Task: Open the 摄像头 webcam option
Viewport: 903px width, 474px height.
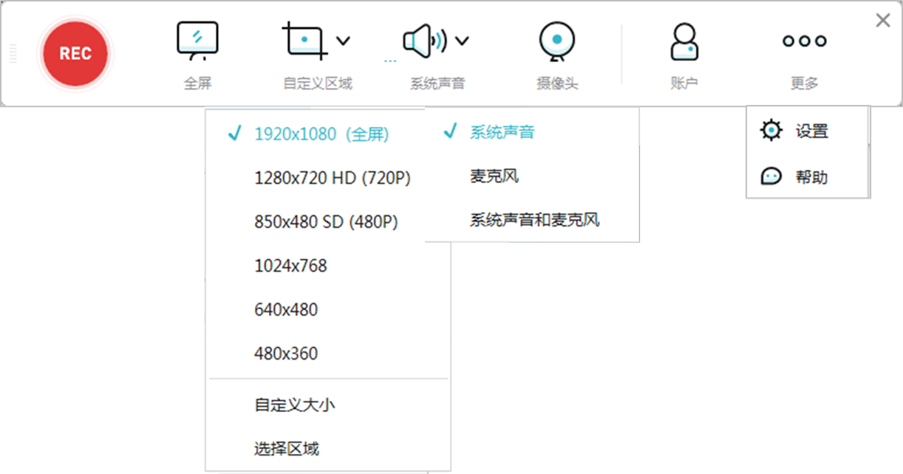Action: [556, 41]
